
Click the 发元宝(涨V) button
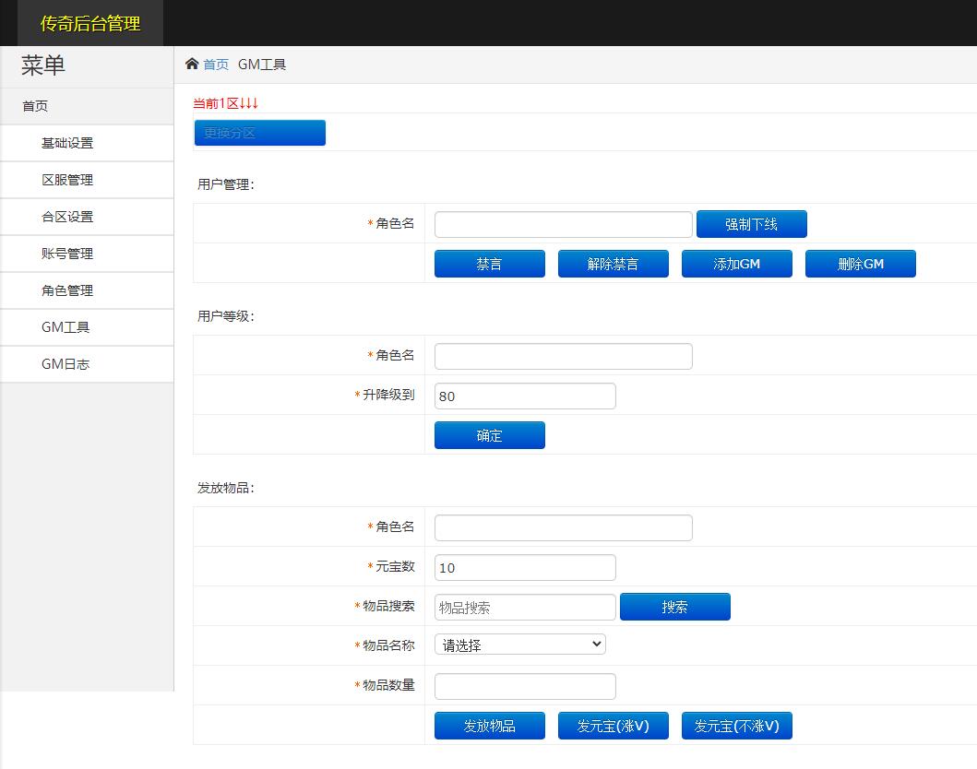pos(613,725)
